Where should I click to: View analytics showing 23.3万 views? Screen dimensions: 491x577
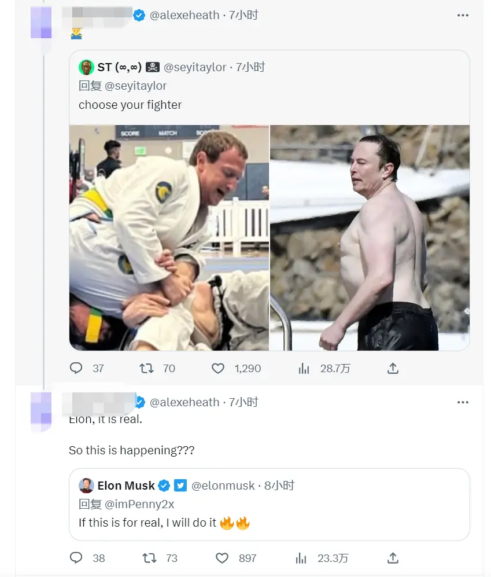[x=302, y=558]
